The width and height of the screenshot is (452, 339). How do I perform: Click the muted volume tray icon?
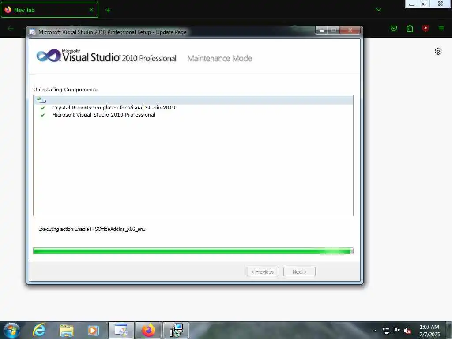(407, 331)
